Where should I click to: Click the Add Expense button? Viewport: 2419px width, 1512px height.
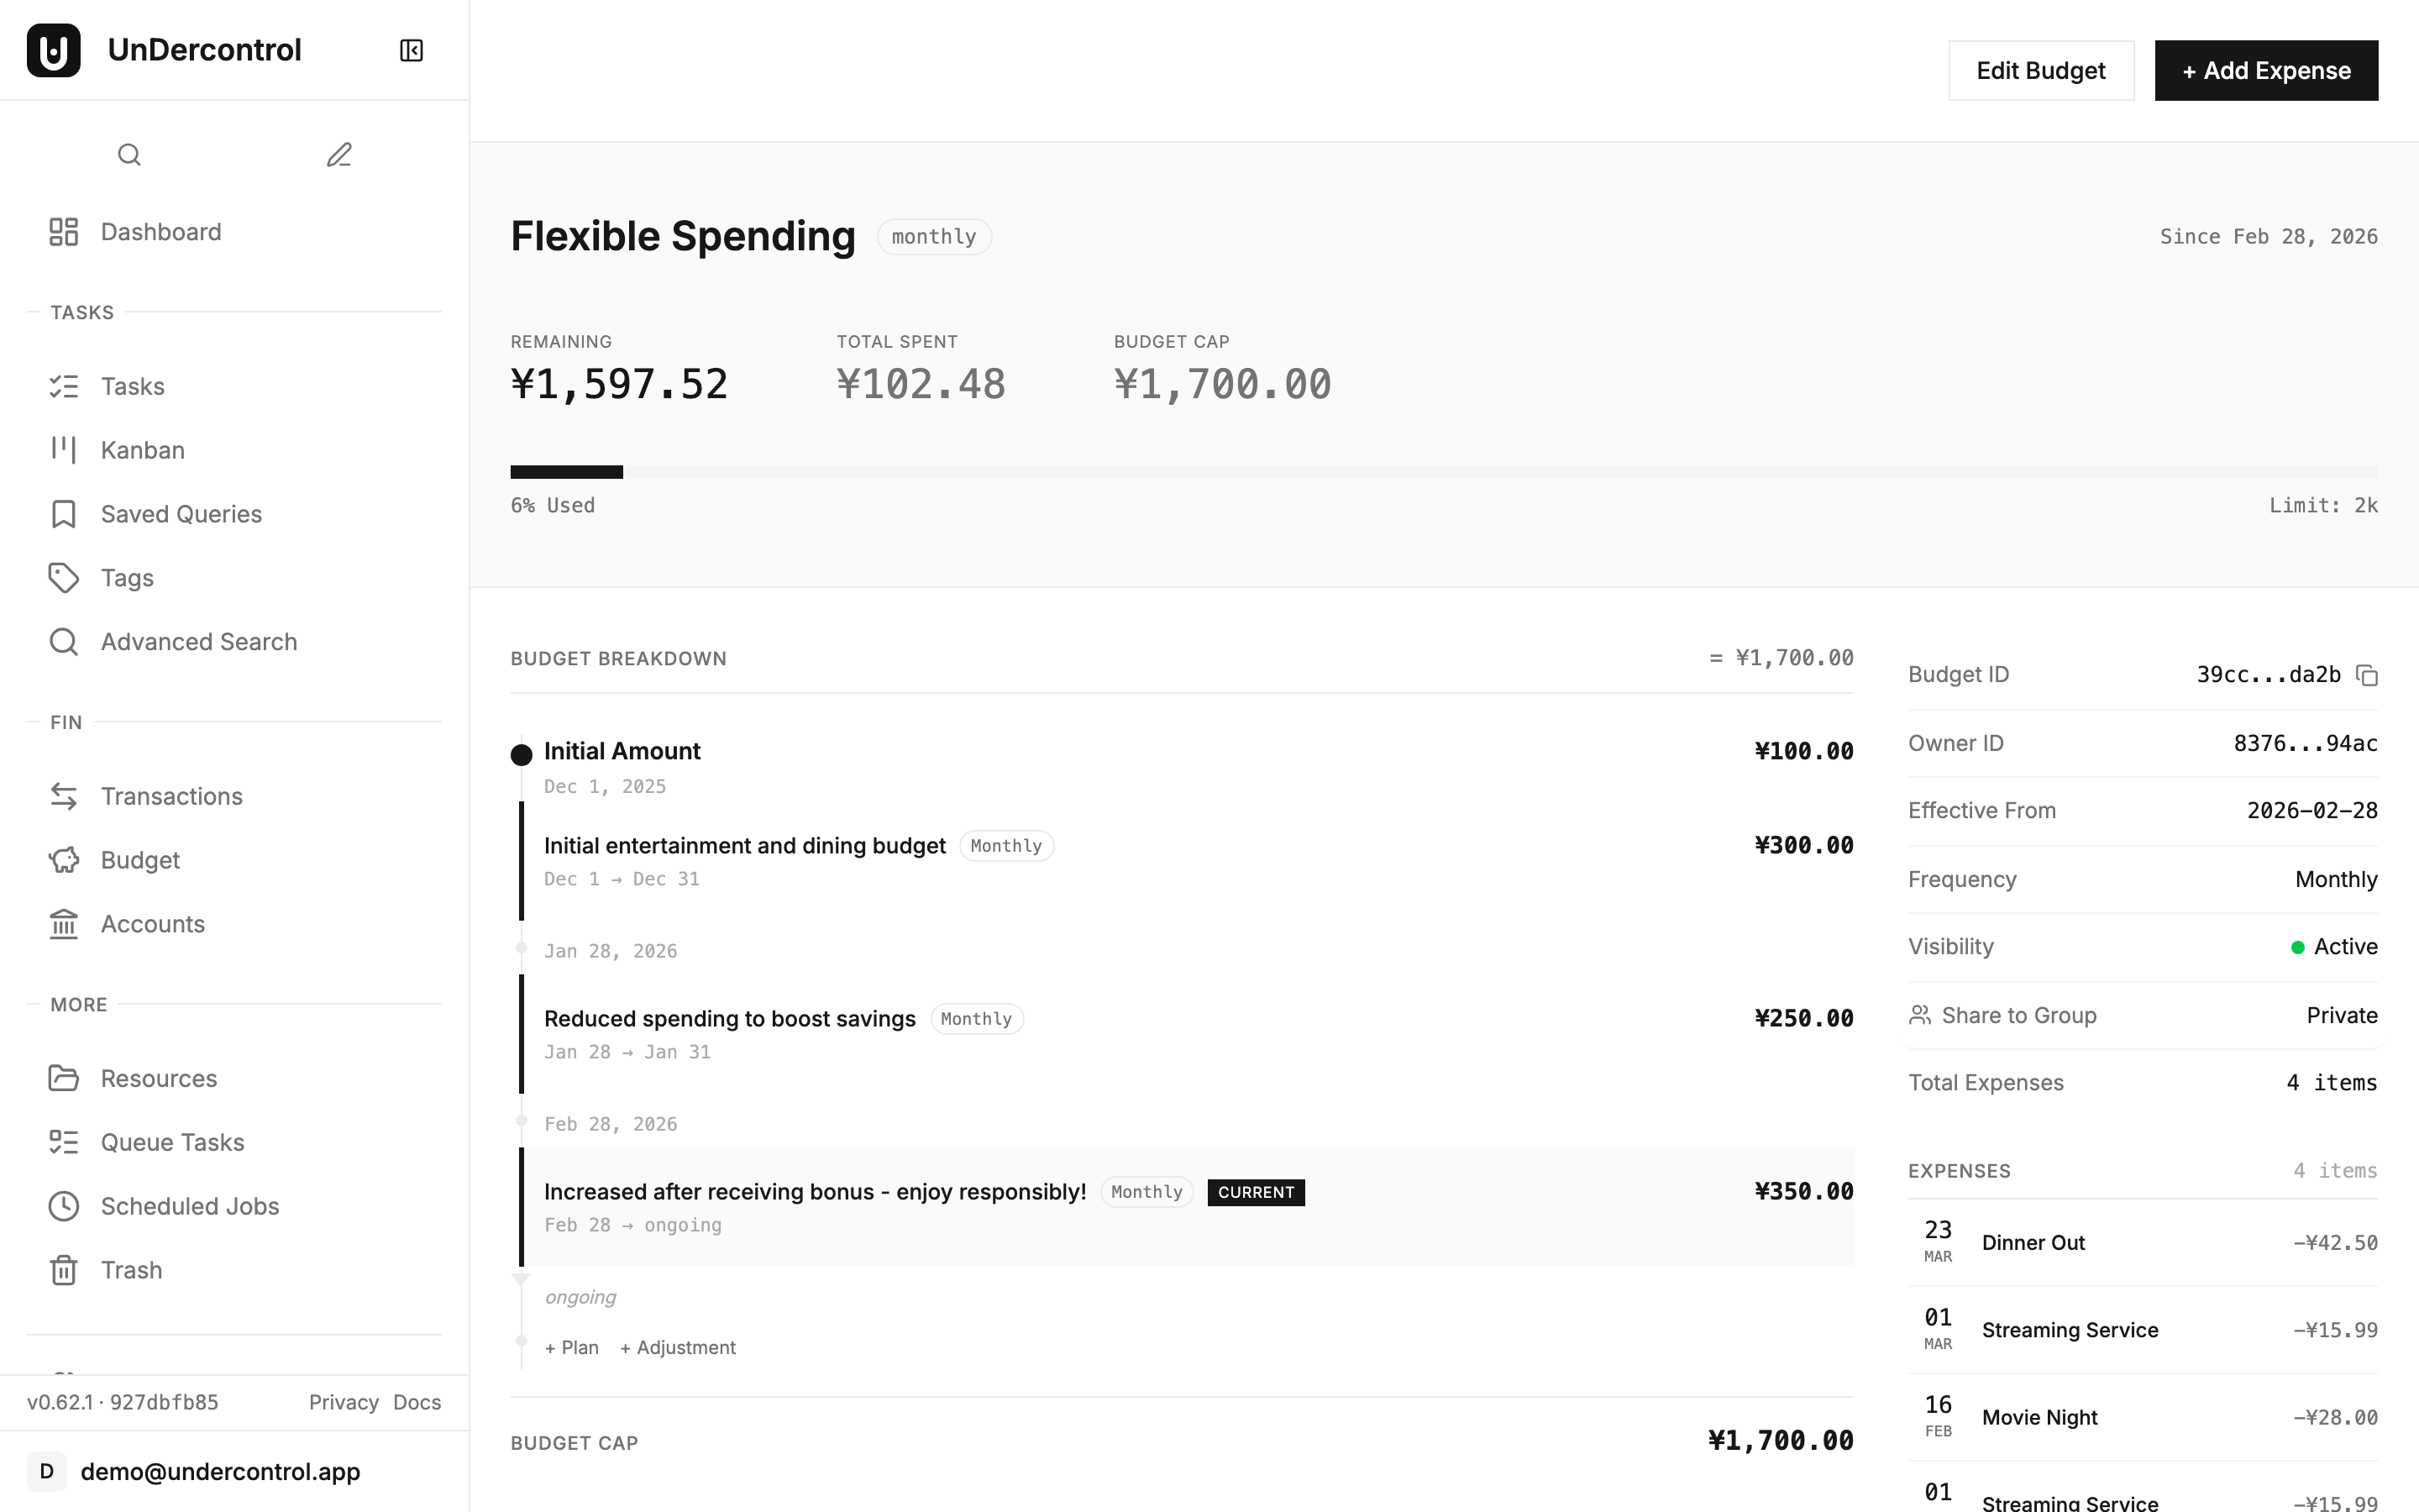[2265, 71]
